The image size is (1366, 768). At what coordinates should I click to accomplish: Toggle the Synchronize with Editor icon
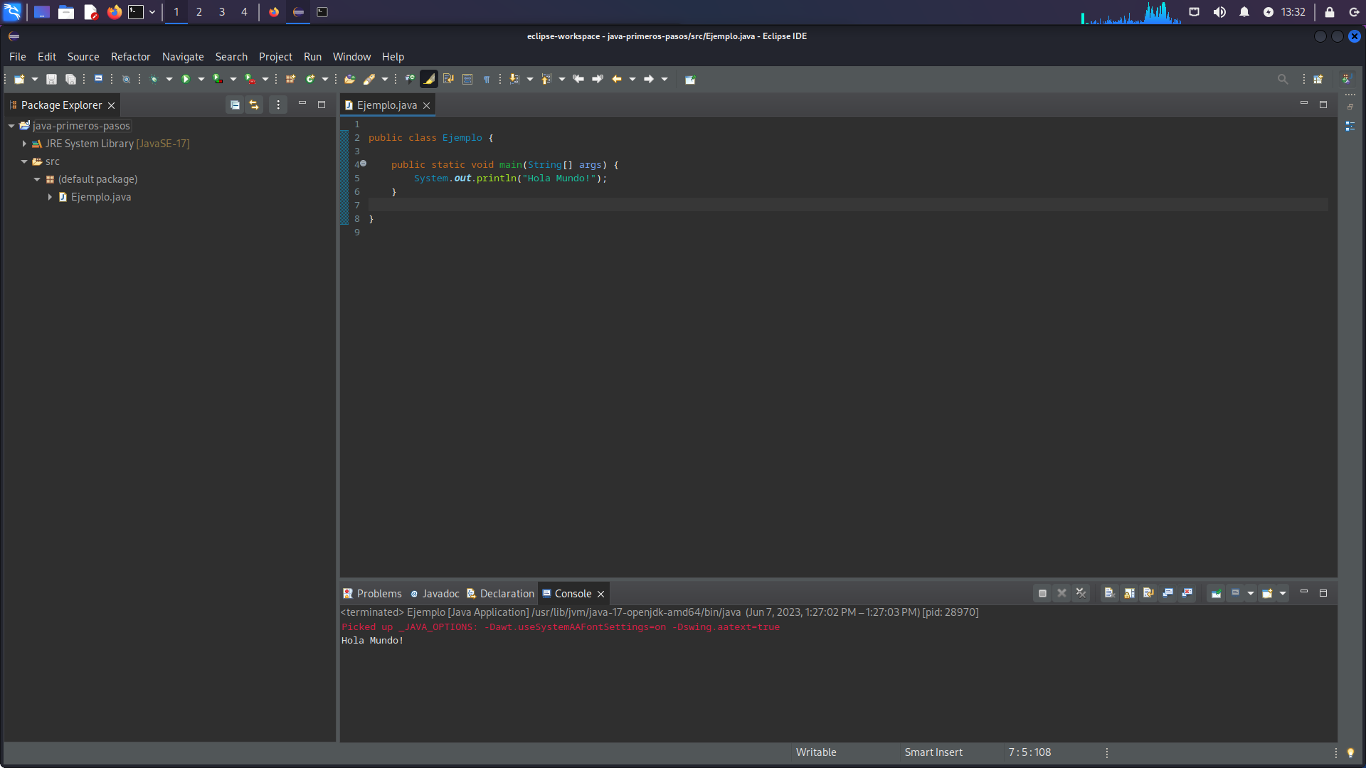[x=253, y=104]
